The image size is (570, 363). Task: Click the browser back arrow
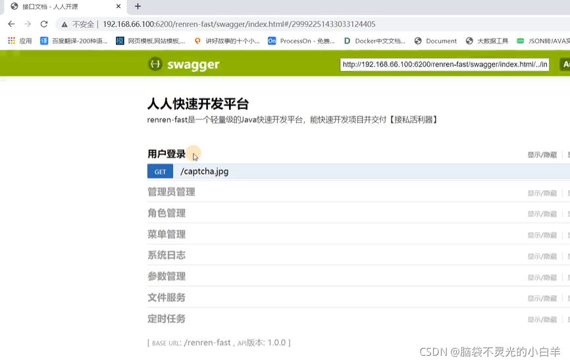[x=11, y=24]
